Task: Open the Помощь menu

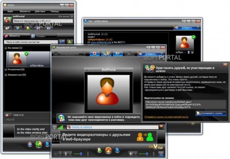Action: point(55,11)
